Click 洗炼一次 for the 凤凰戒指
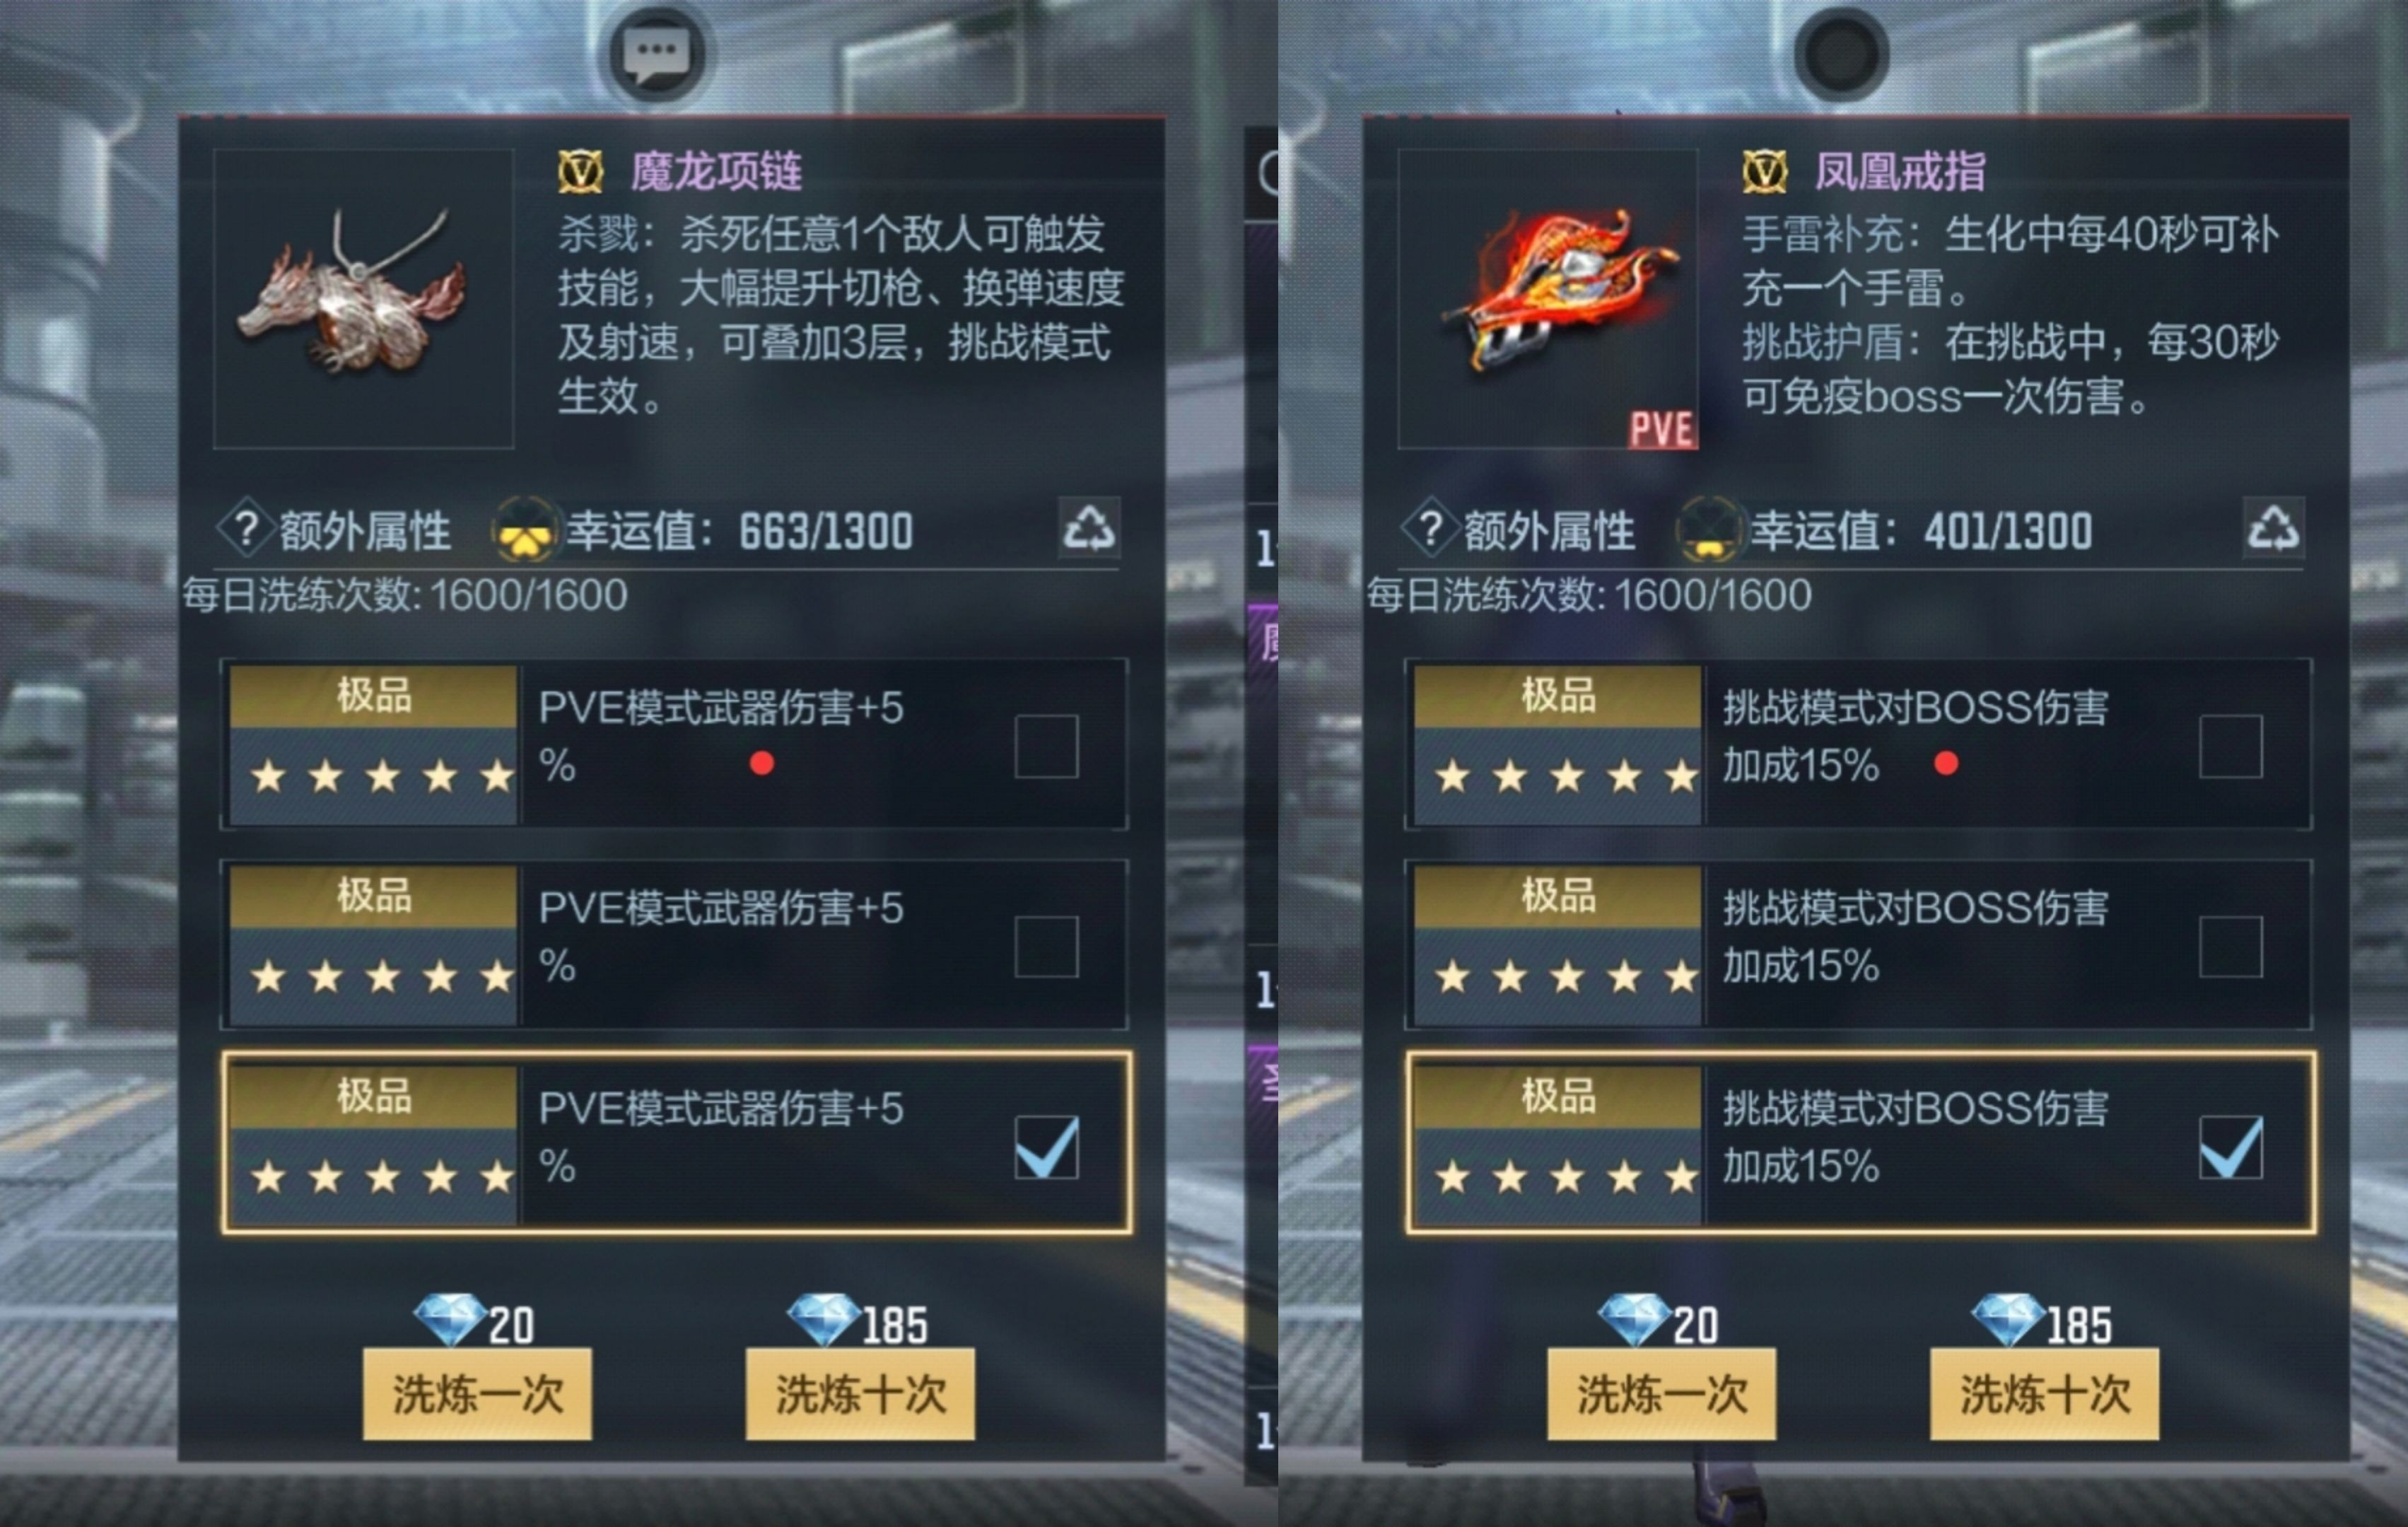Viewport: 2408px width, 1527px height. tap(1661, 1394)
